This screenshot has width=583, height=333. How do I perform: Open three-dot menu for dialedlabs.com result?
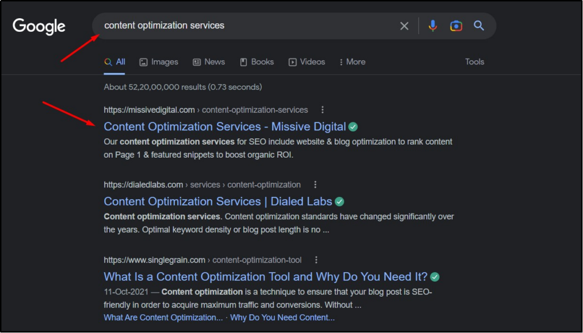pos(315,184)
